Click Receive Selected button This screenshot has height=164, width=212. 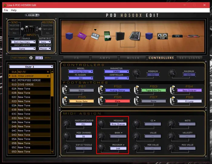pos(48,25)
